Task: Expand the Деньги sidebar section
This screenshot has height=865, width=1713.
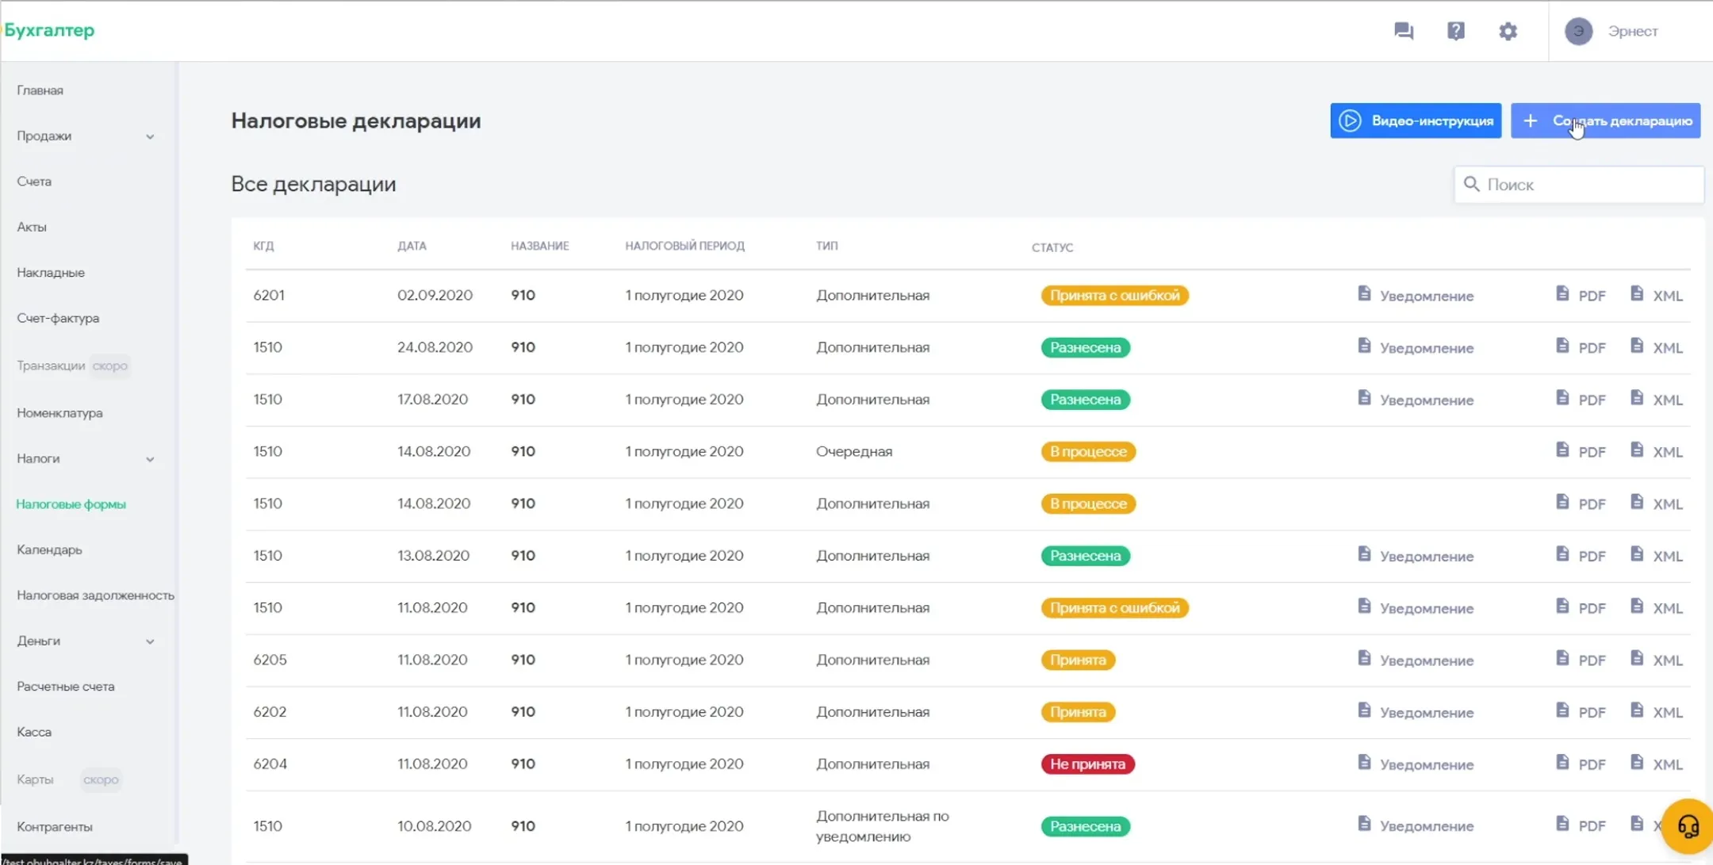Action: 86,641
